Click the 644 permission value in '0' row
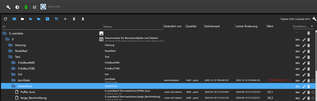The width and height of the screenshot is (317, 101). click(297, 40)
